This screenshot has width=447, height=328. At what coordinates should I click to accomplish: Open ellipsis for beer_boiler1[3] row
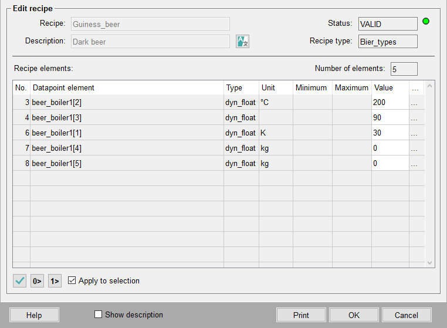click(x=414, y=118)
